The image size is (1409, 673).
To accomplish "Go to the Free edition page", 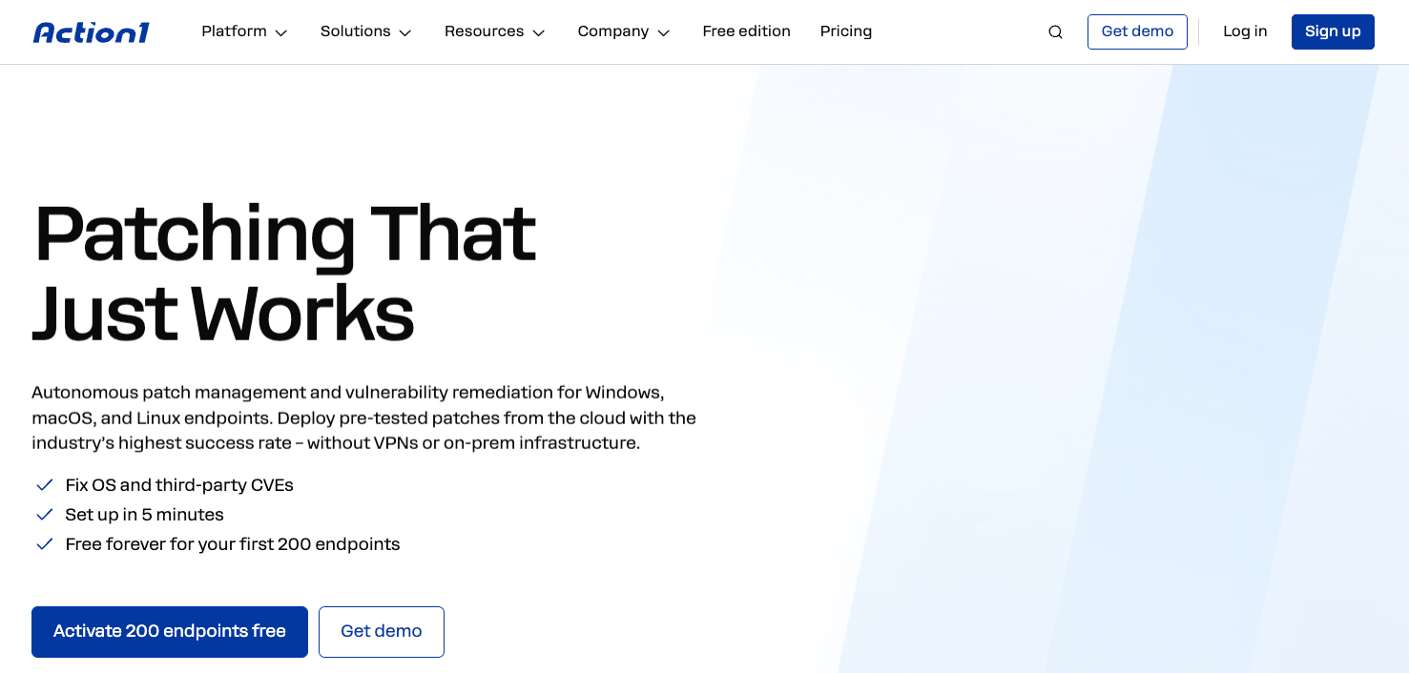I will point(746,31).
